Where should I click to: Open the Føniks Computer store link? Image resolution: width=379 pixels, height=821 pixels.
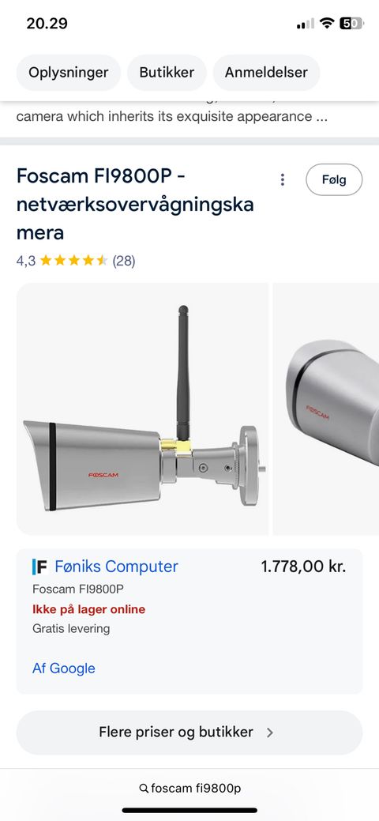tap(116, 567)
